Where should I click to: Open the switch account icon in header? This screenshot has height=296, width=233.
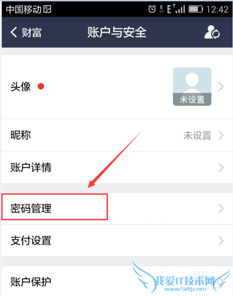(x=212, y=32)
